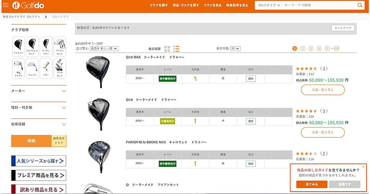Close the product guide popup
This screenshot has width=370, height=194.
tap(363, 167)
